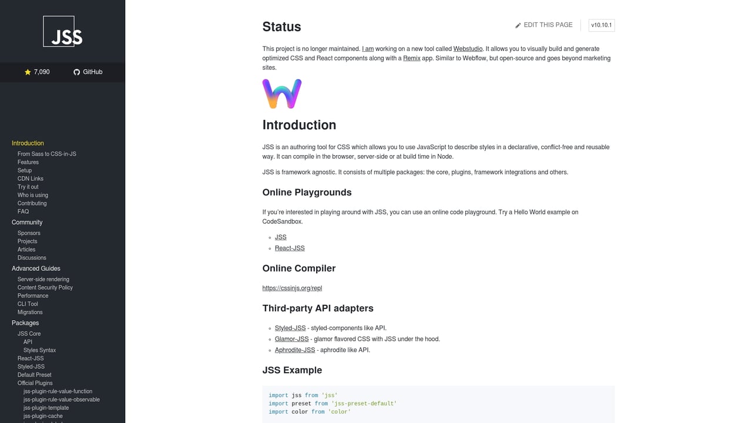Open the Aphrodite-JSS adapter link
The height and width of the screenshot is (423, 752).
point(295,350)
